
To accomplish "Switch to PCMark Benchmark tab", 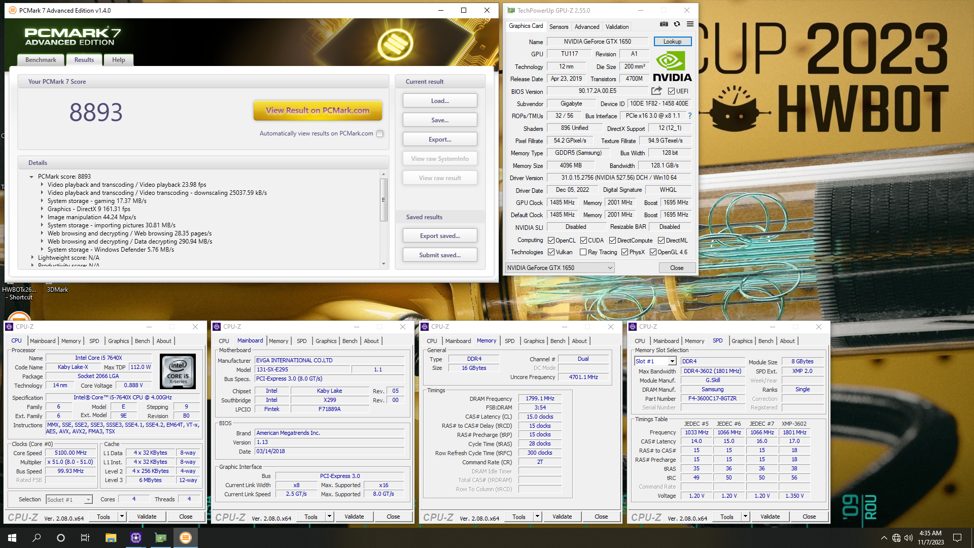I will [41, 60].
